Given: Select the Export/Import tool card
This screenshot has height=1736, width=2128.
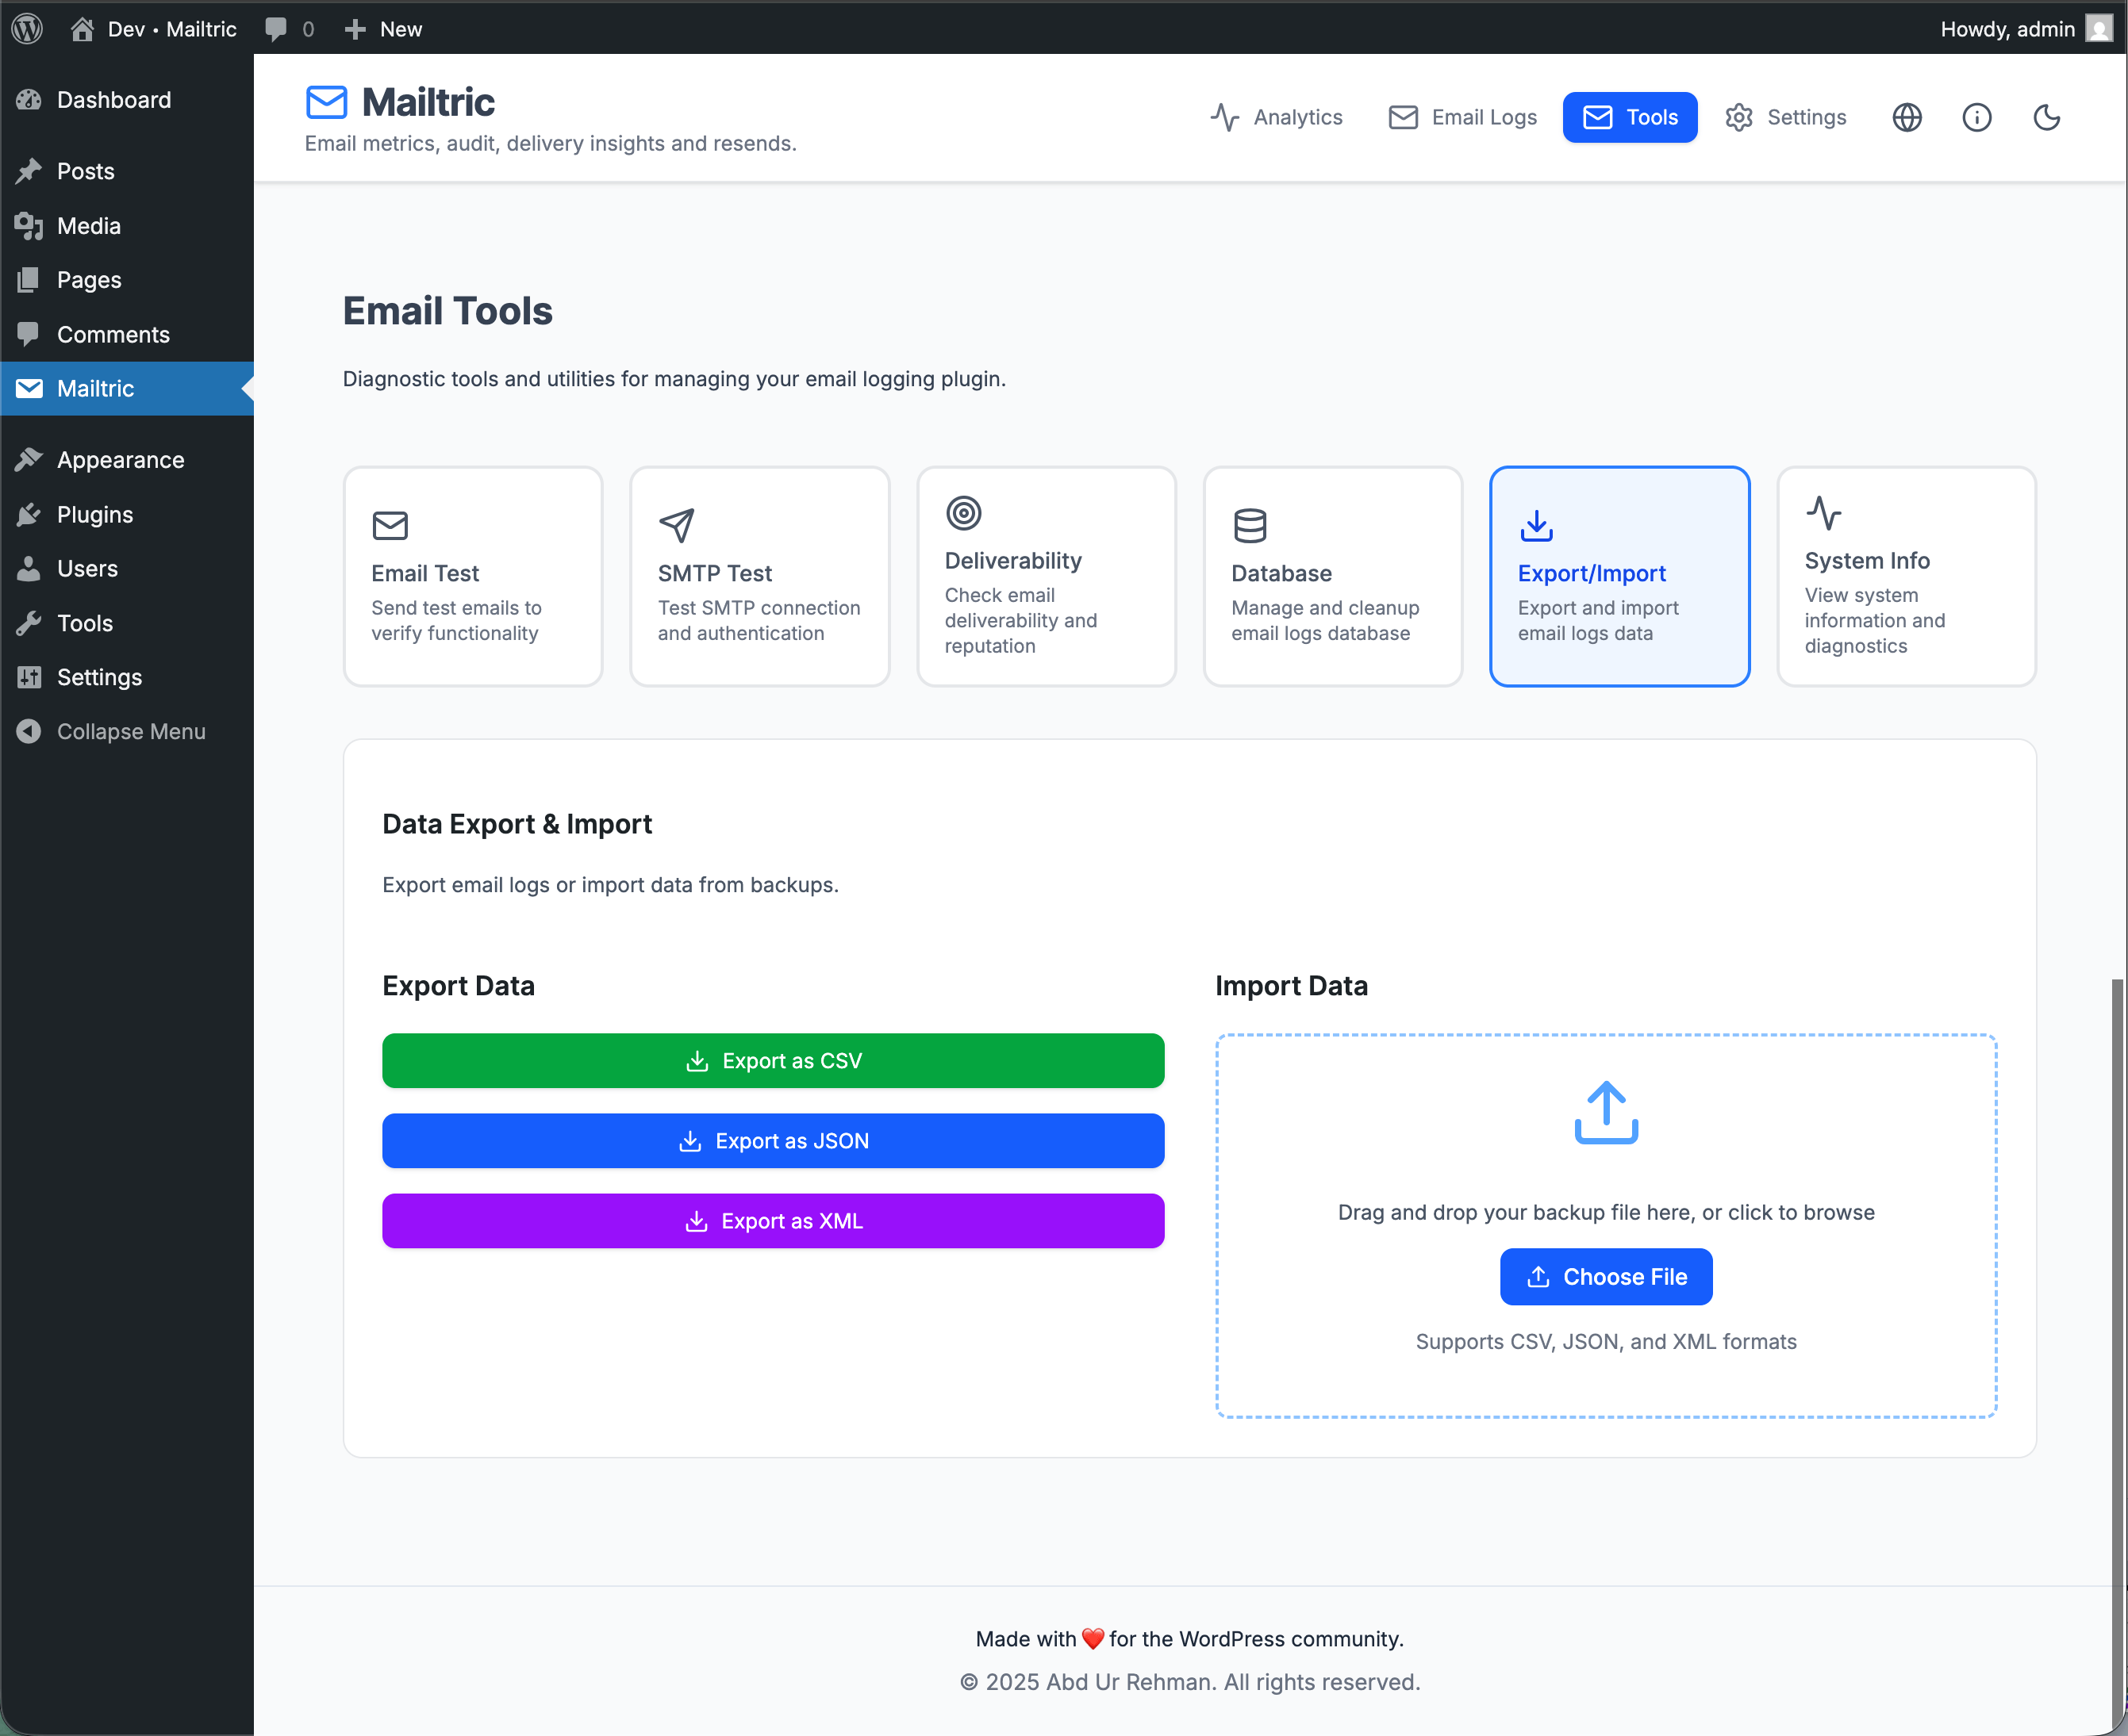Looking at the screenshot, I should [x=1619, y=577].
